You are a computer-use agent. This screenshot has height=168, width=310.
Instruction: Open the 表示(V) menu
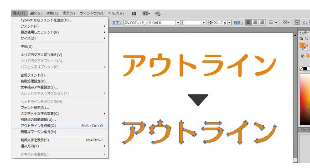pyautogui.click(x=69, y=13)
